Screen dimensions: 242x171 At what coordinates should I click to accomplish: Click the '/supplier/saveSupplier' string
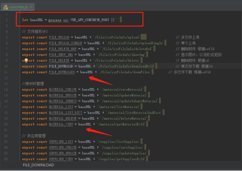(x=122, y=147)
